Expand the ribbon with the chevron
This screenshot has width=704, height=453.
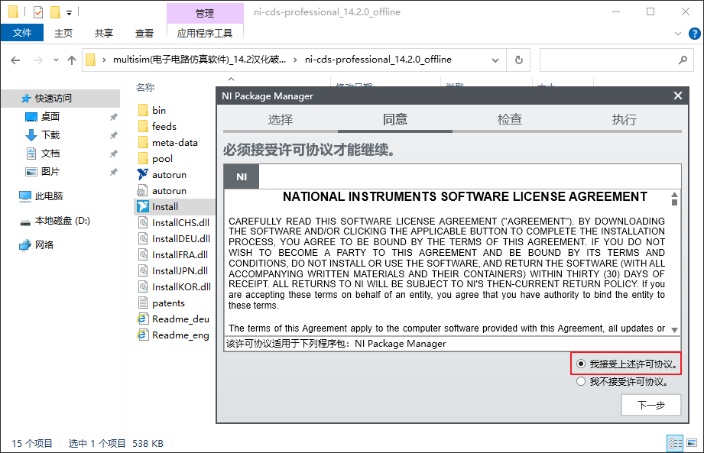pos(678,34)
